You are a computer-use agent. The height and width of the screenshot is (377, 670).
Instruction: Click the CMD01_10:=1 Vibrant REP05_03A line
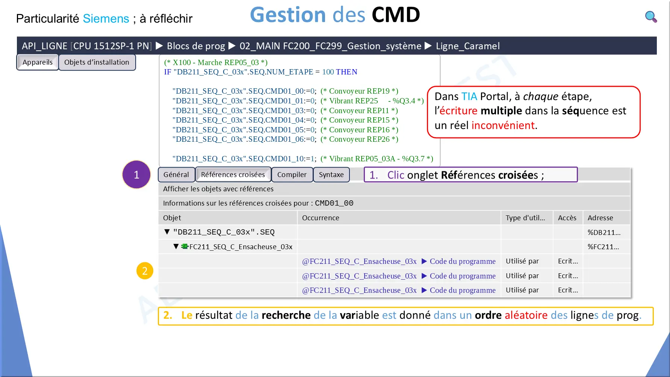(303, 159)
